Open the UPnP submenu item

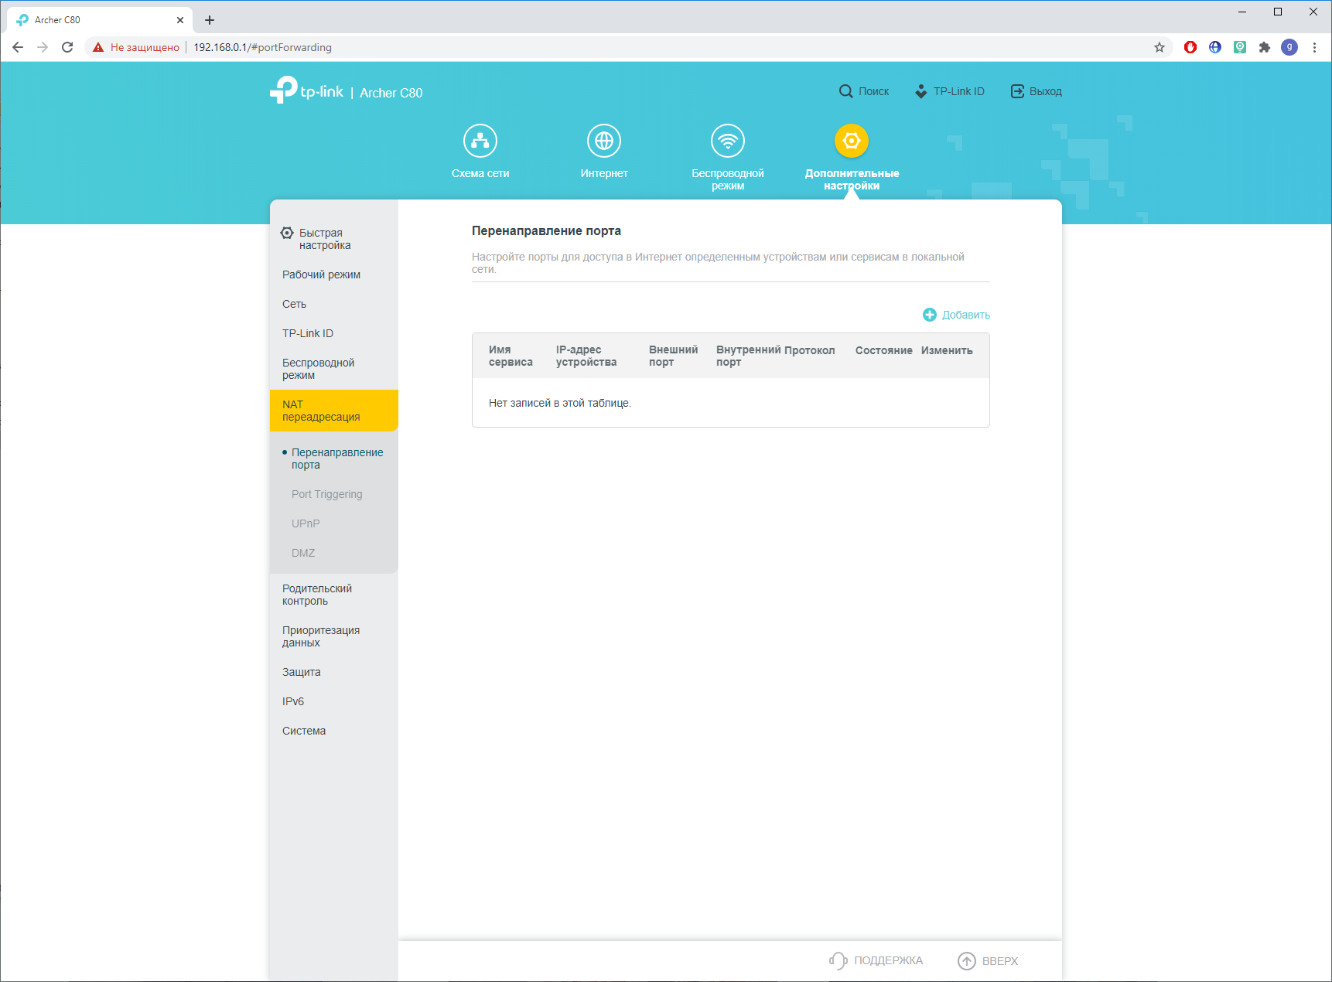(x=306, y=523)
